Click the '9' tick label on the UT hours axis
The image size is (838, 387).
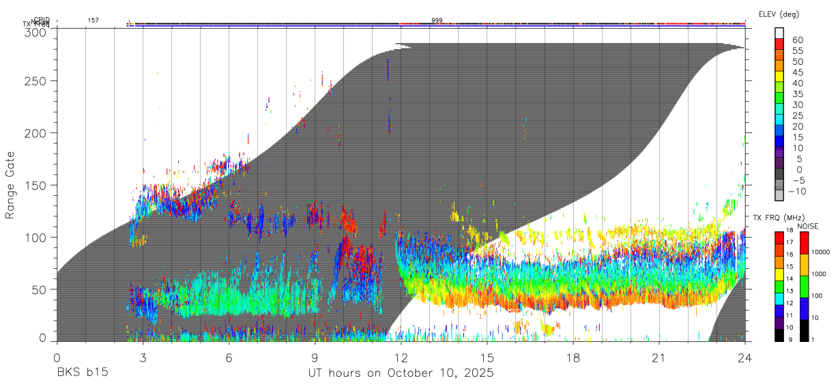coord(315,357)
